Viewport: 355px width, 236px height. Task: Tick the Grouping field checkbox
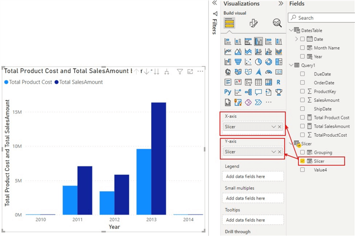click(x=302, y=152)
